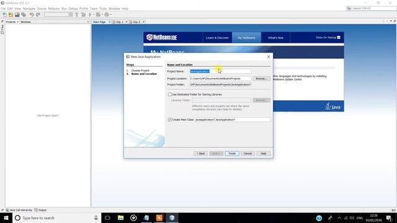Image resolution: width=397 pixels, height=223 pixels.
Task: Click the Windows taskbar search box
Action: [56, 217]
